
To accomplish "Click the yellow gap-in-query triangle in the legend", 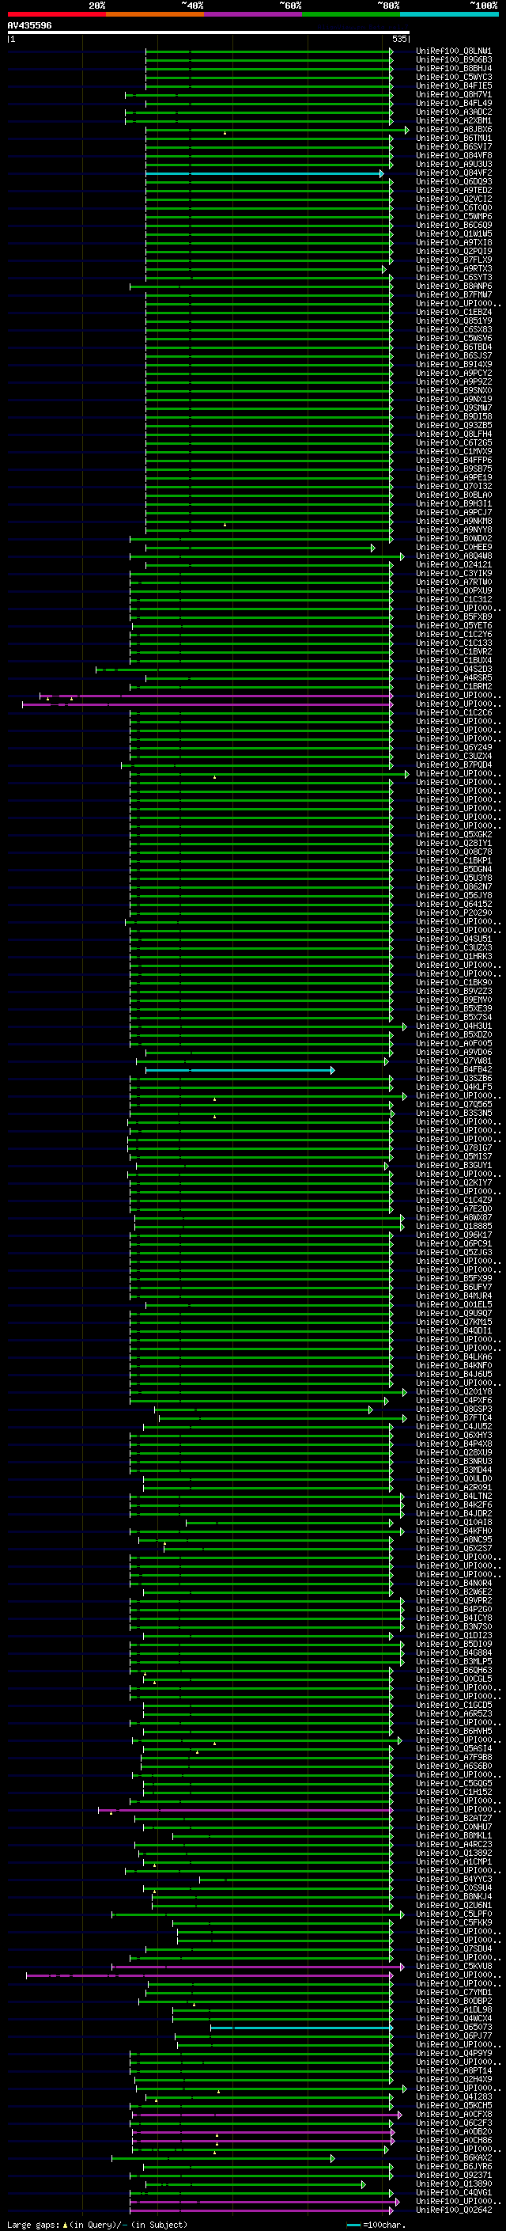I will click(65, 2225).
